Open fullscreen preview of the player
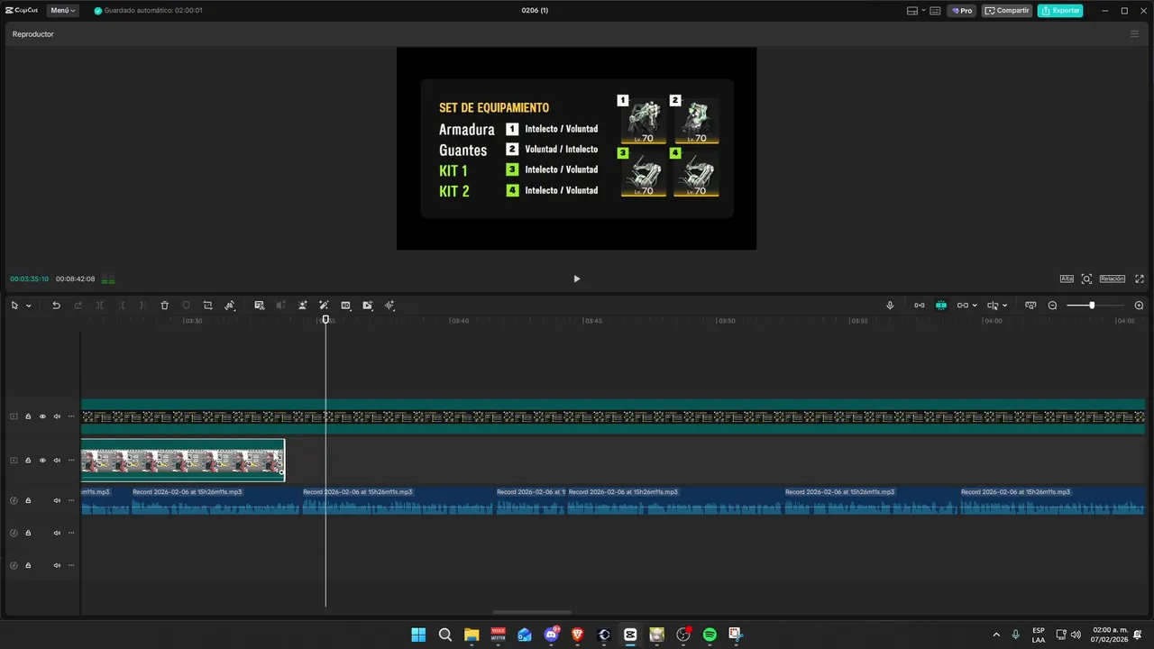1154x649 pixels. pos(1140,279)
